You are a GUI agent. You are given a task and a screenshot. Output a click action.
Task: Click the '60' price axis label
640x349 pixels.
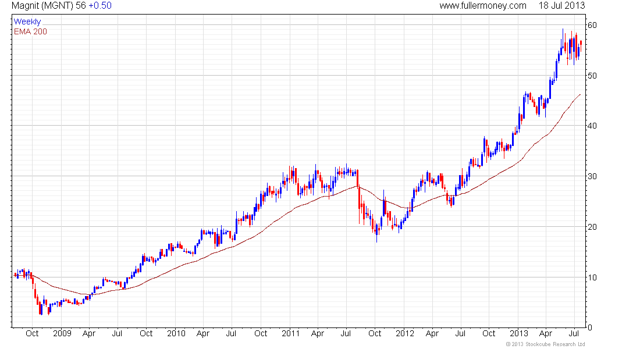592,26
